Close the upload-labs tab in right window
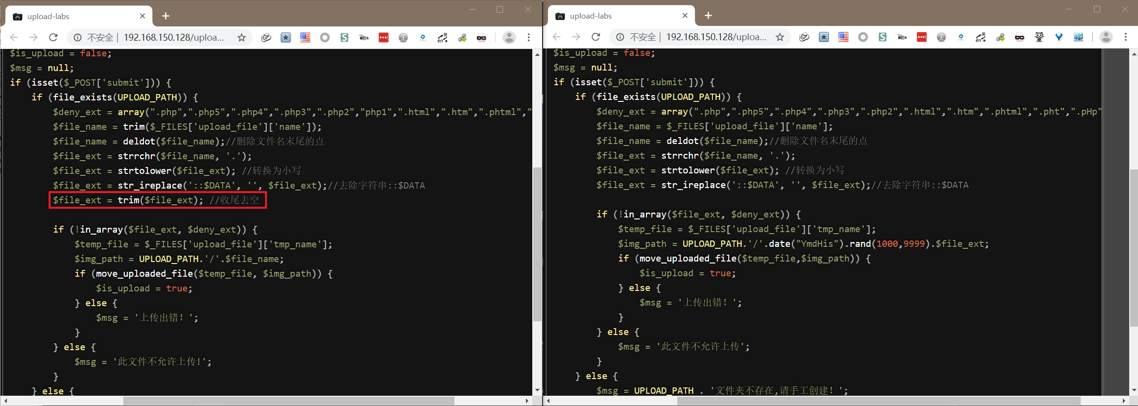Image resolution: width=1138 pixels, height=406 pixels. pyautogui.click(x=685, y=16)
